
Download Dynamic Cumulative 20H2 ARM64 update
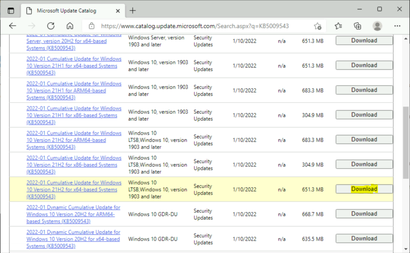[x=364, y=214]
